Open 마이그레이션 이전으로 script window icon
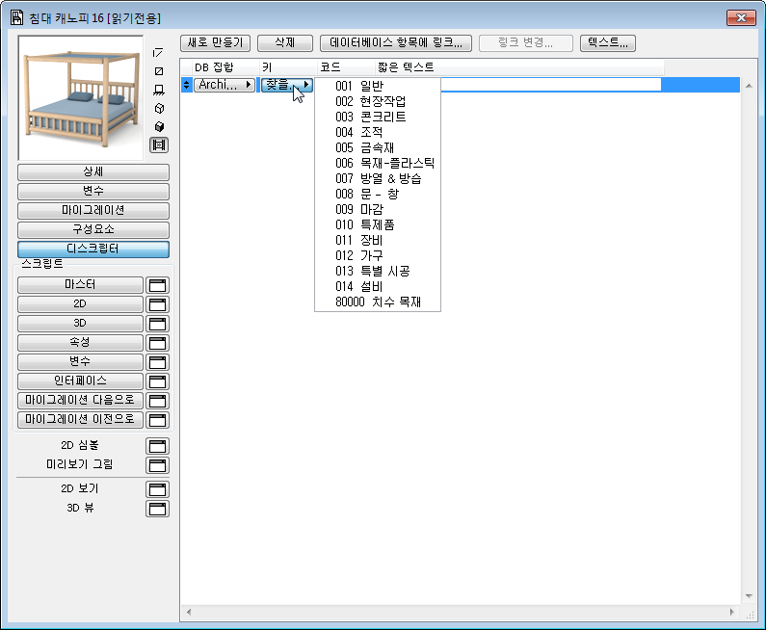The height and width of the screenshot is (630, 766). point(157,420)
